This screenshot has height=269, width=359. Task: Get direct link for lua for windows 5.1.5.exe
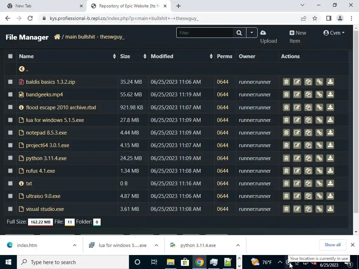[319, 120]
